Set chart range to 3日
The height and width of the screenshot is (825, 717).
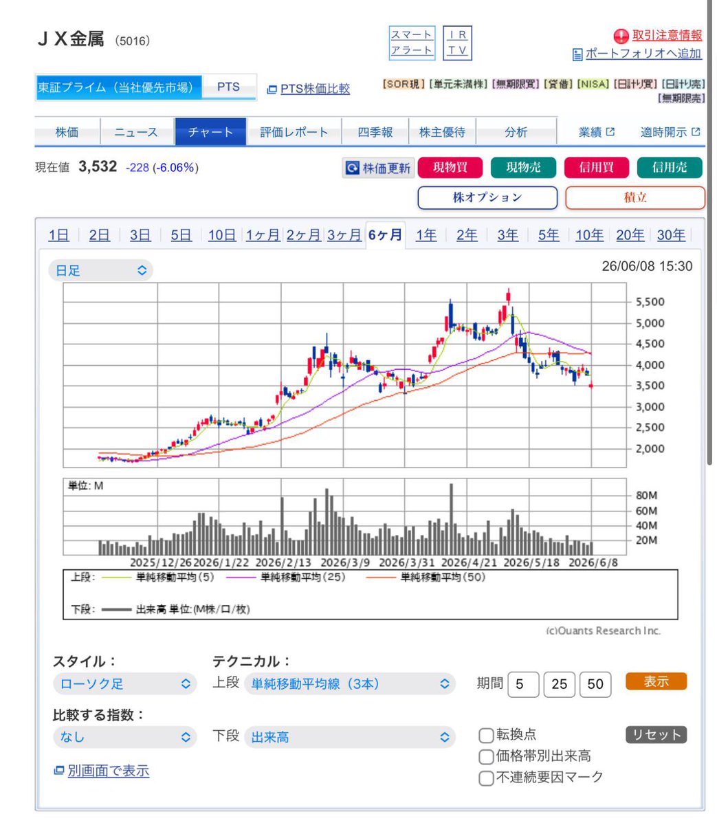coord(140,235)
